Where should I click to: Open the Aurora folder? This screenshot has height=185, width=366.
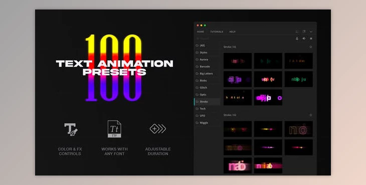coord(207,59)
